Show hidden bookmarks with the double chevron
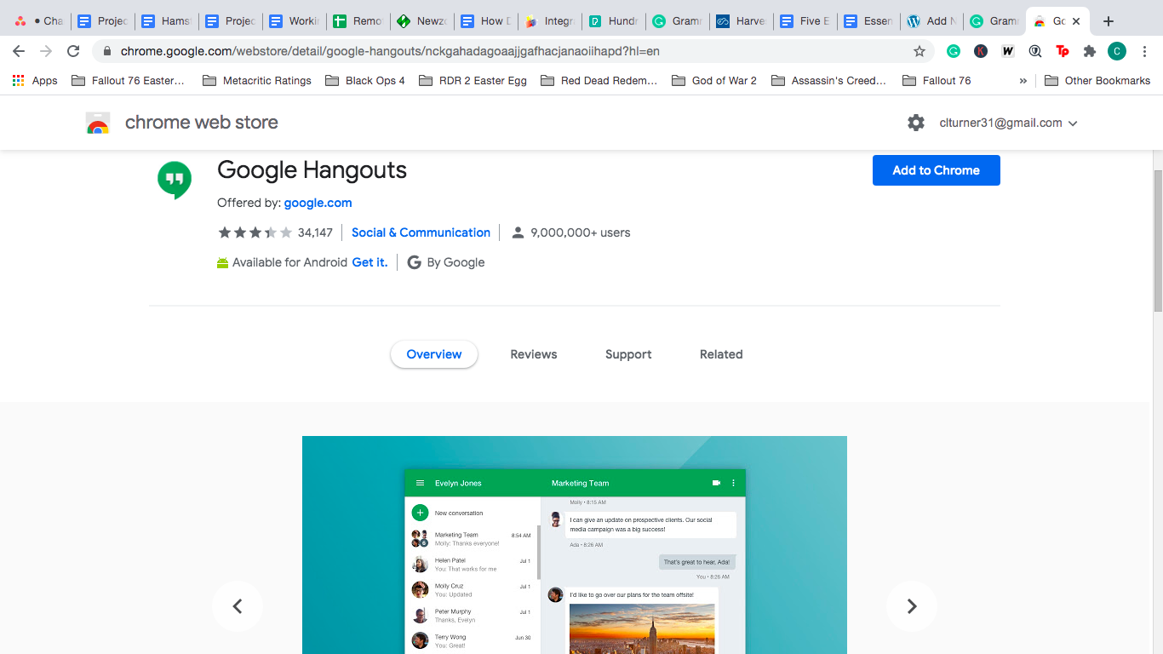The width and height of the screenshot is (1163, 654). (x=1023, y=81)
